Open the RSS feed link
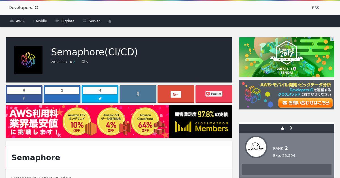 coord(315,8)
